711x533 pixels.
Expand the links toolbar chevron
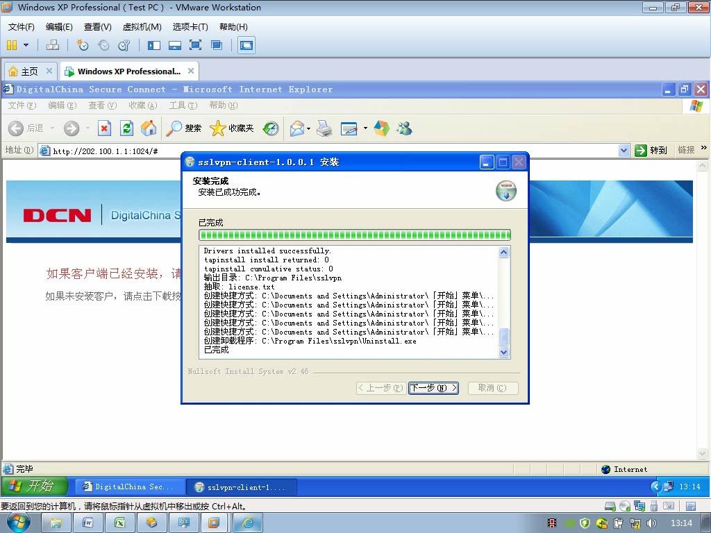click(x=703, y=148)
